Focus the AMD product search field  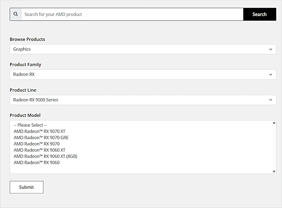pyautogui.click(x=132, y=14)
